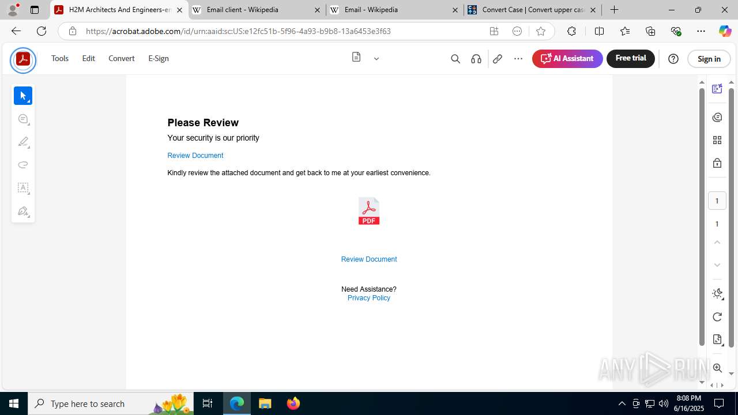Click the fit page document icon
The image size is (738, 415).
click(717, 339)
